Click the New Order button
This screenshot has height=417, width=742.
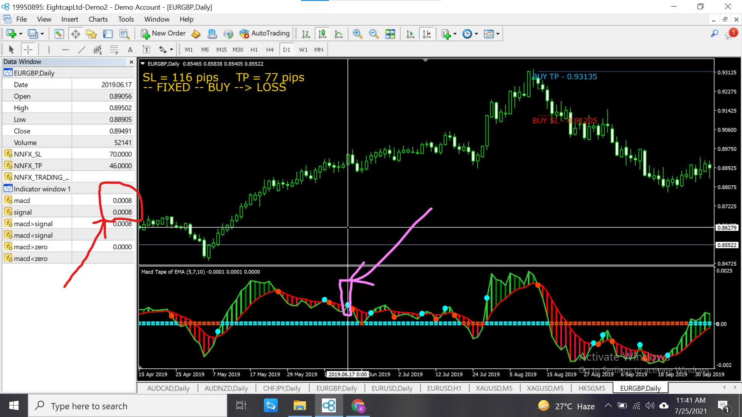click(163, 34)
